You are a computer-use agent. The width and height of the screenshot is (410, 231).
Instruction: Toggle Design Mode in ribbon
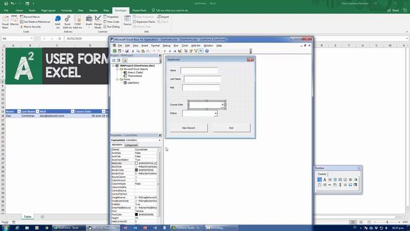click(x=98, y=22)
